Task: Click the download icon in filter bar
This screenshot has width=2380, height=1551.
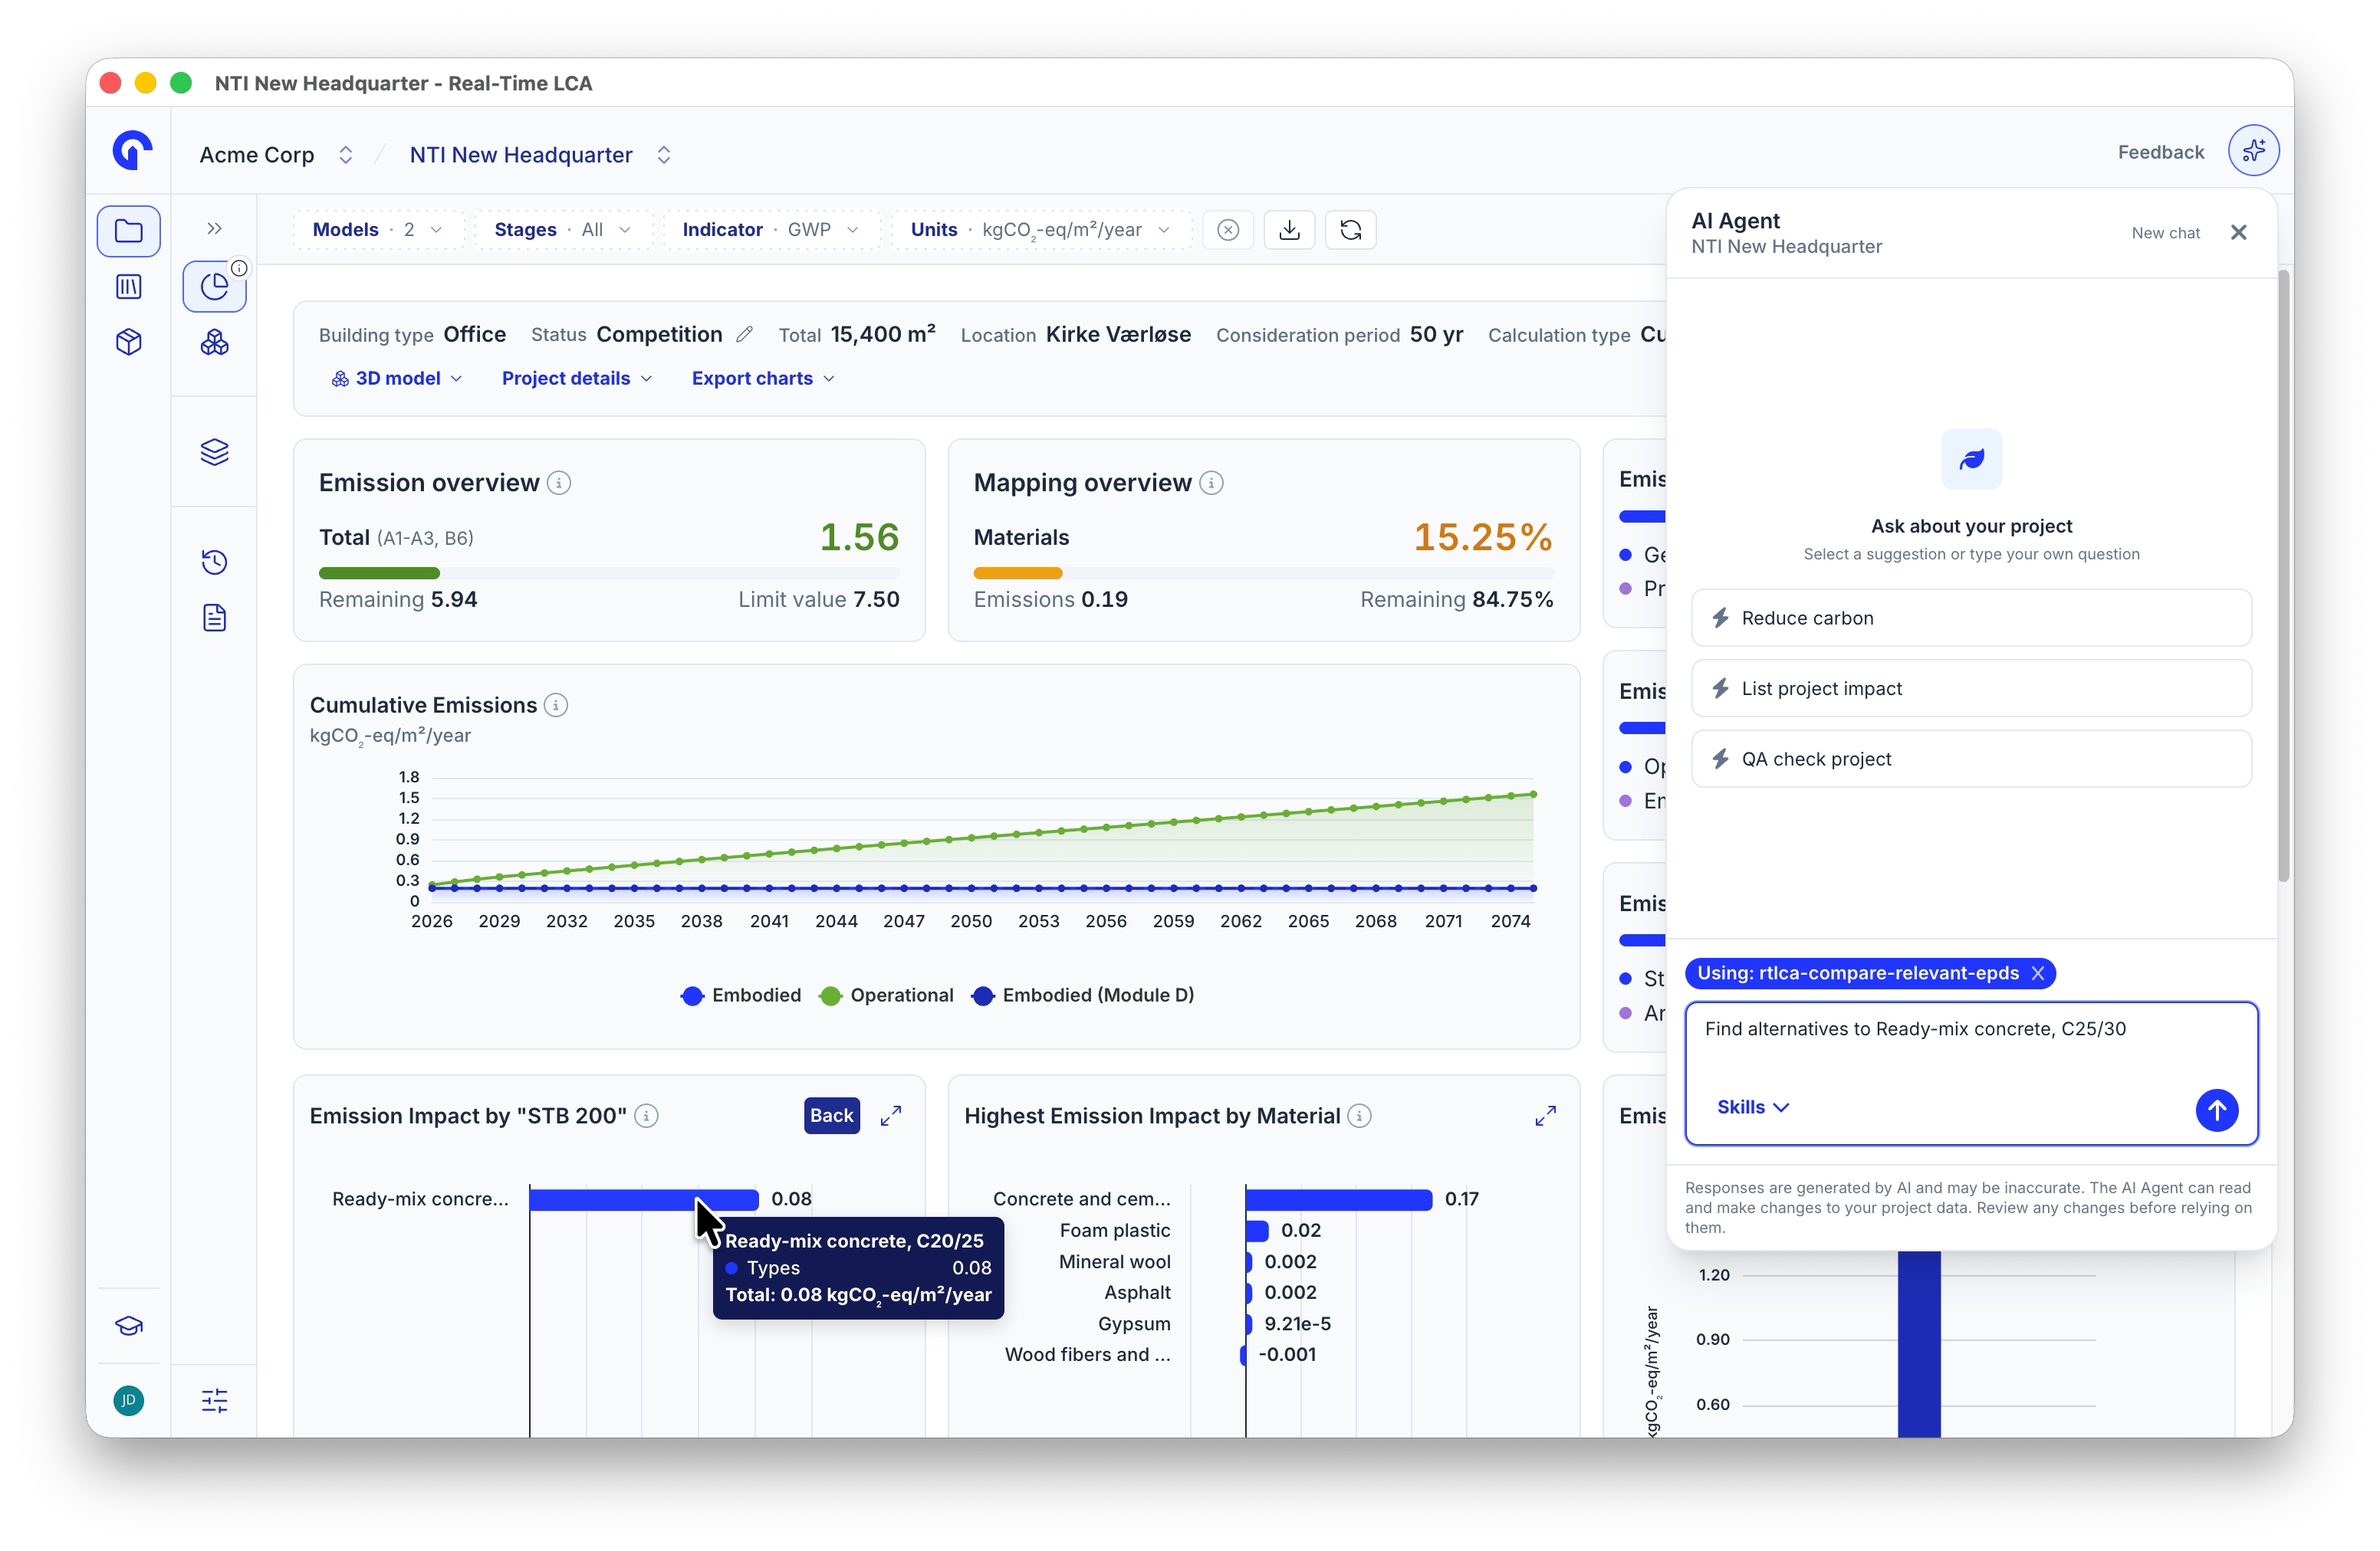Action: click(1289, 230)
